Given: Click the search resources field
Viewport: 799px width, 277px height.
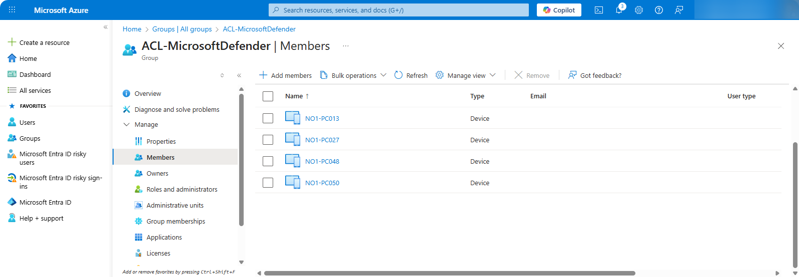Looking at the screenshot, I should (399, 10).
